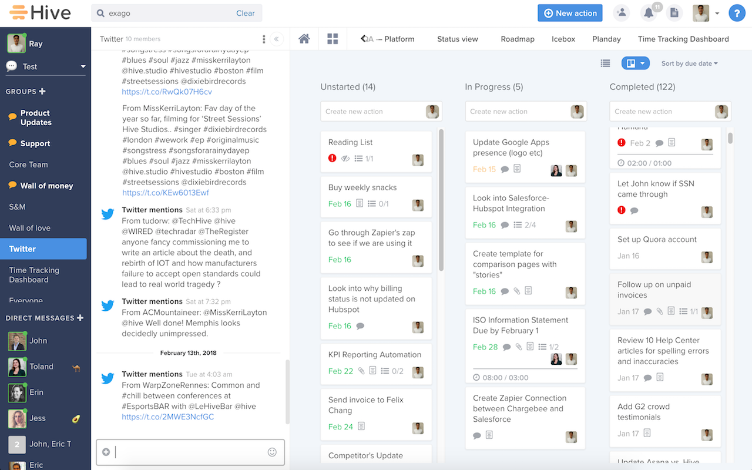The width and height of the screenshot is (752, 470).
Task: Open the notifications bell icon
Action: click(649, 13)
